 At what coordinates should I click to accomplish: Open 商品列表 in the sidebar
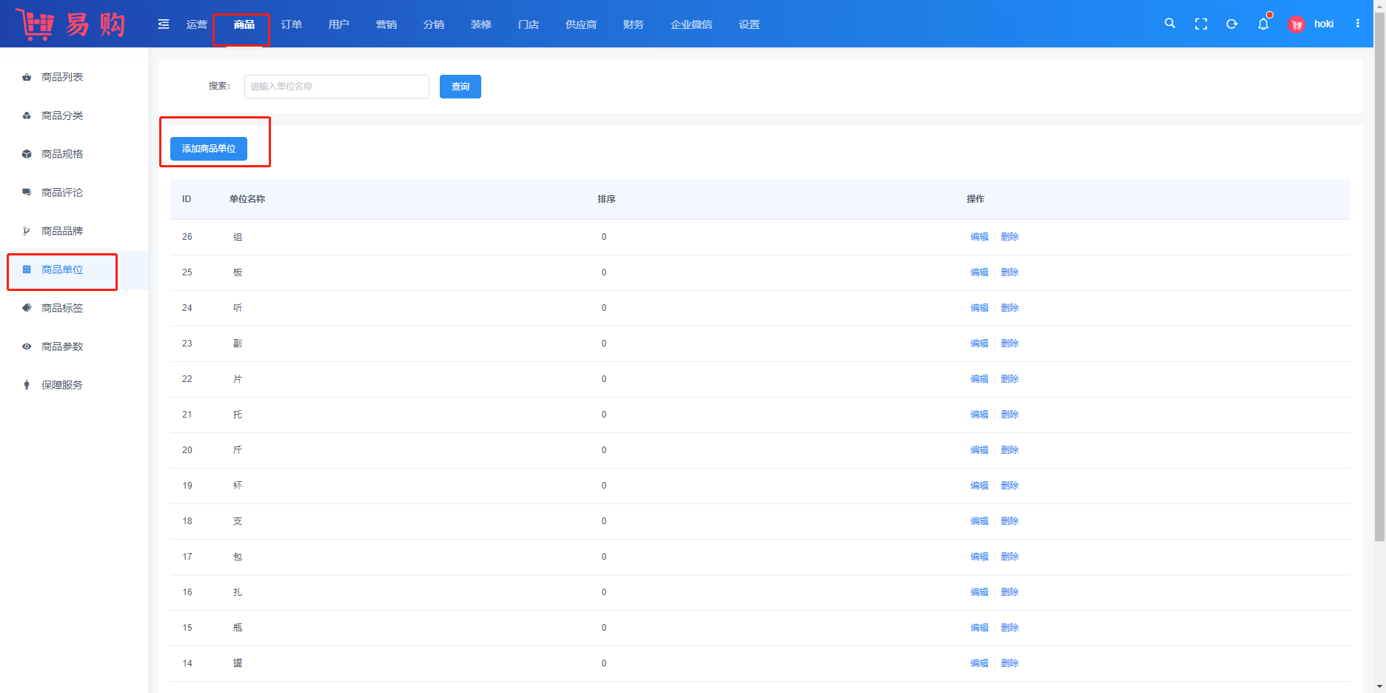tap(62, 77)
